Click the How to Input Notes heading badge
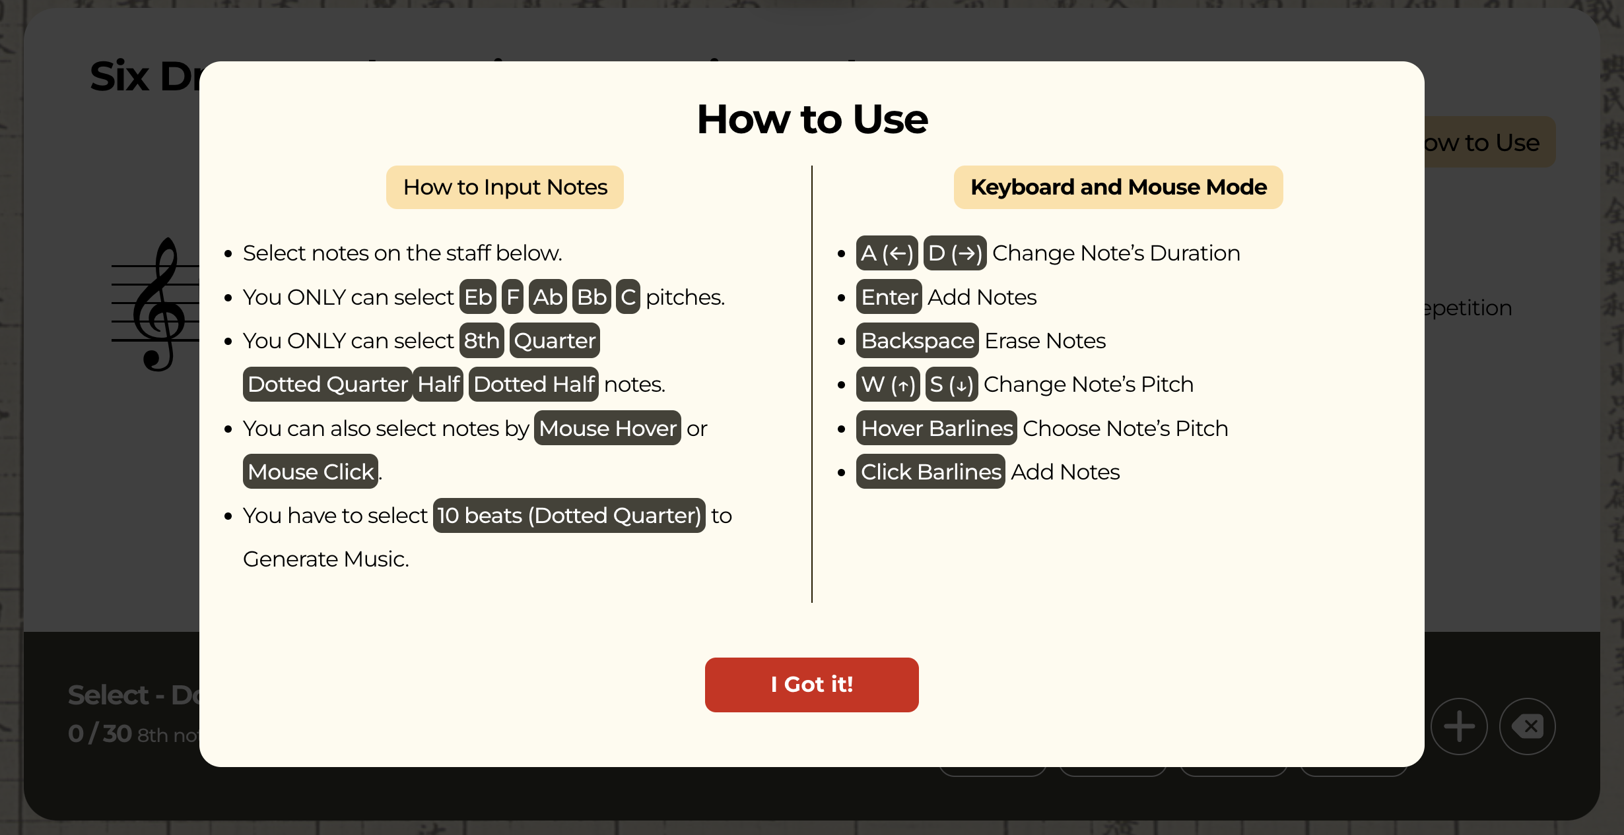 tap(505, 187)
